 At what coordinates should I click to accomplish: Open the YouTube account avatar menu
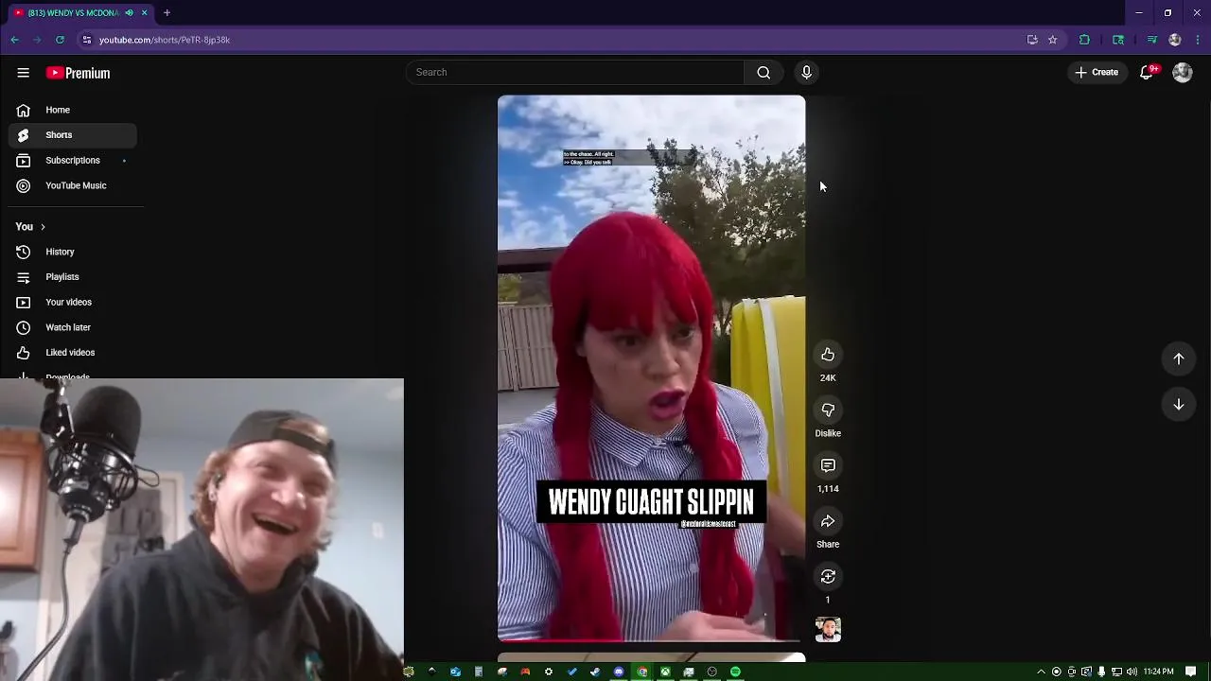[1183, 72]
